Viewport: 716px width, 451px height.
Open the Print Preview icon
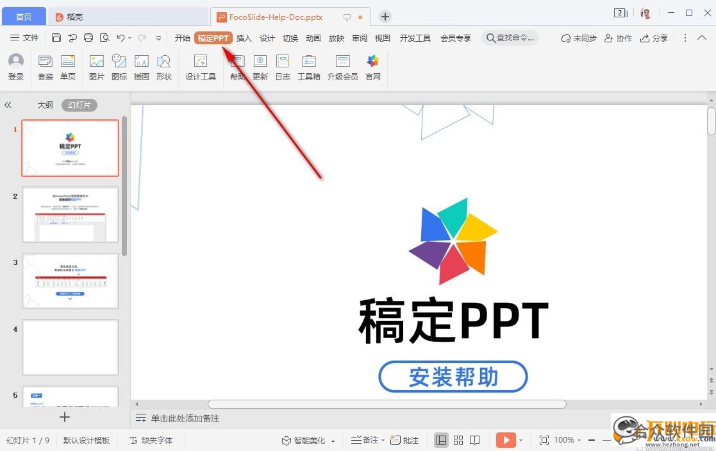104,38
